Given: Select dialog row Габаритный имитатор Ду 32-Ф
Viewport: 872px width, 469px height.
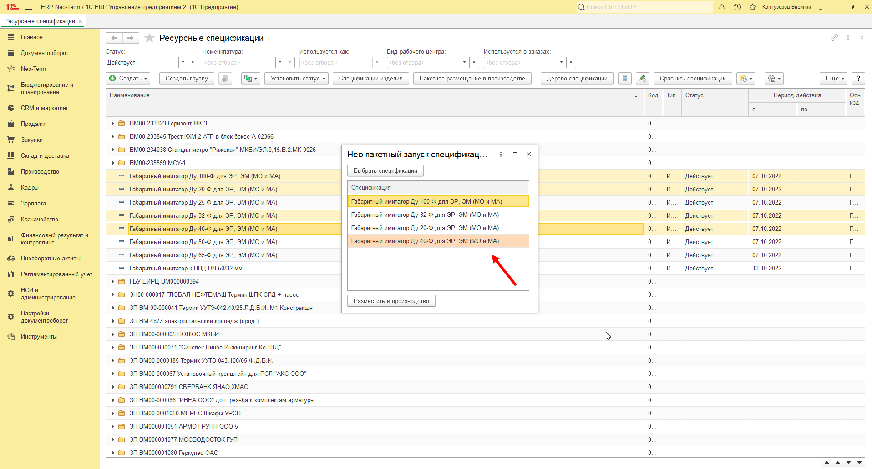Looking at the screenshot, I should point(438,215).
